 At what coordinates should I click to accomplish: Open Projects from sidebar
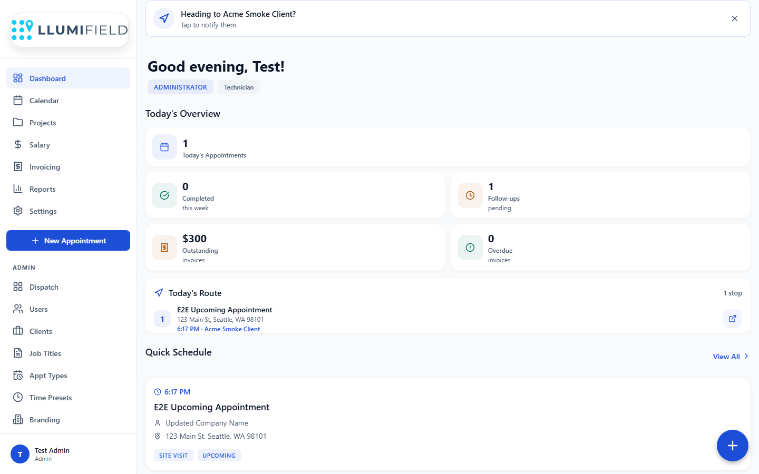tap(68, 122)
